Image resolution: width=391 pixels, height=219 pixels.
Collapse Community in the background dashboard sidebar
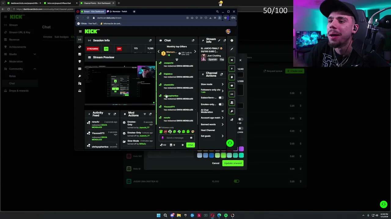tap(35, 69)
